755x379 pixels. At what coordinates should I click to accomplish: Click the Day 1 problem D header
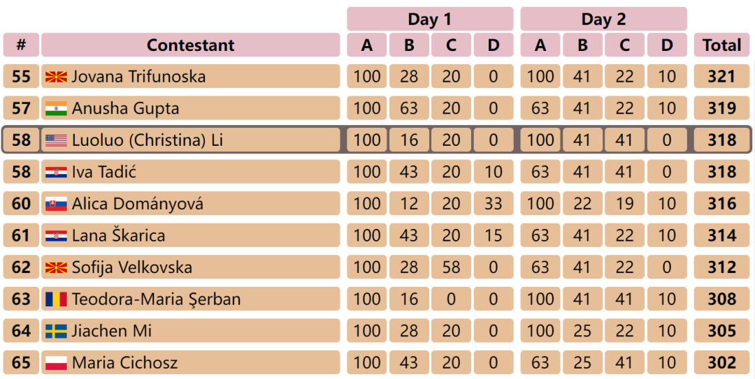pyautogui.click(x=494, y=45)
